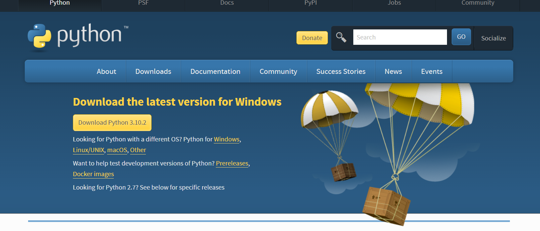Open the About navigation menu

(106, 71)
